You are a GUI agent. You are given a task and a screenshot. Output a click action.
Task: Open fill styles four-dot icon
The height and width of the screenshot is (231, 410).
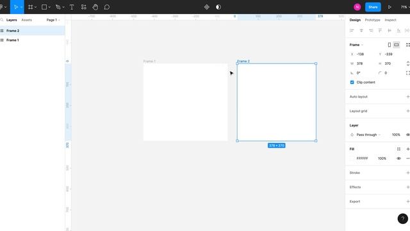[398, 149]
